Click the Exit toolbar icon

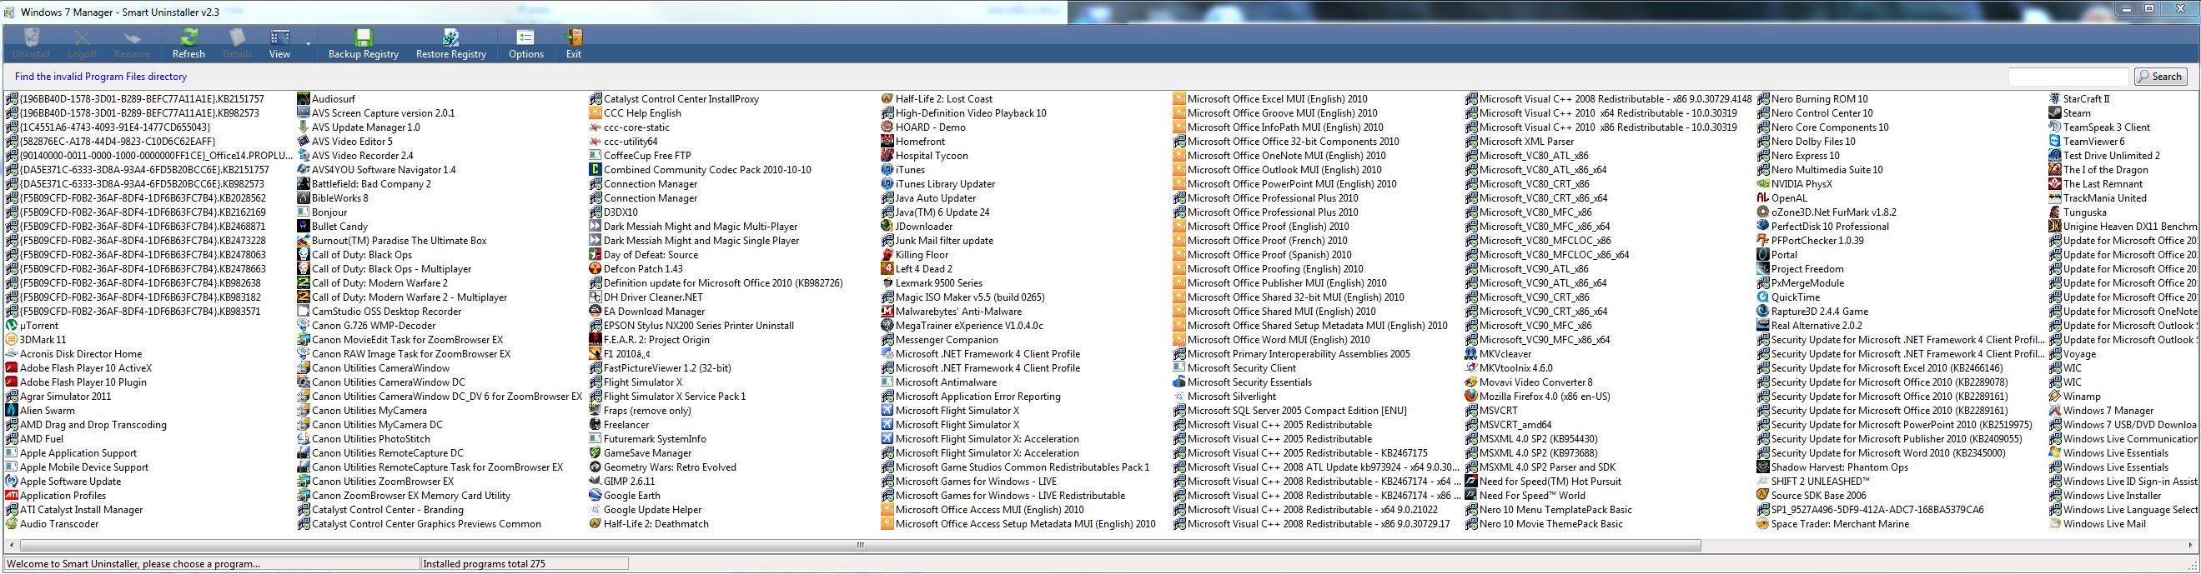click(x=573, y=37)
